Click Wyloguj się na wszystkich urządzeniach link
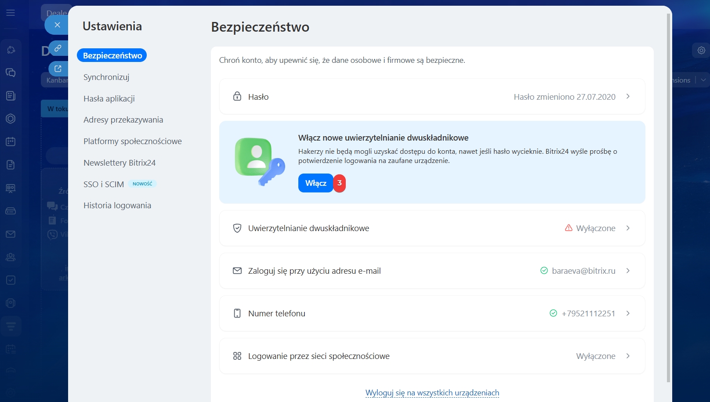 pyautogui.click(x=432, y=393)
